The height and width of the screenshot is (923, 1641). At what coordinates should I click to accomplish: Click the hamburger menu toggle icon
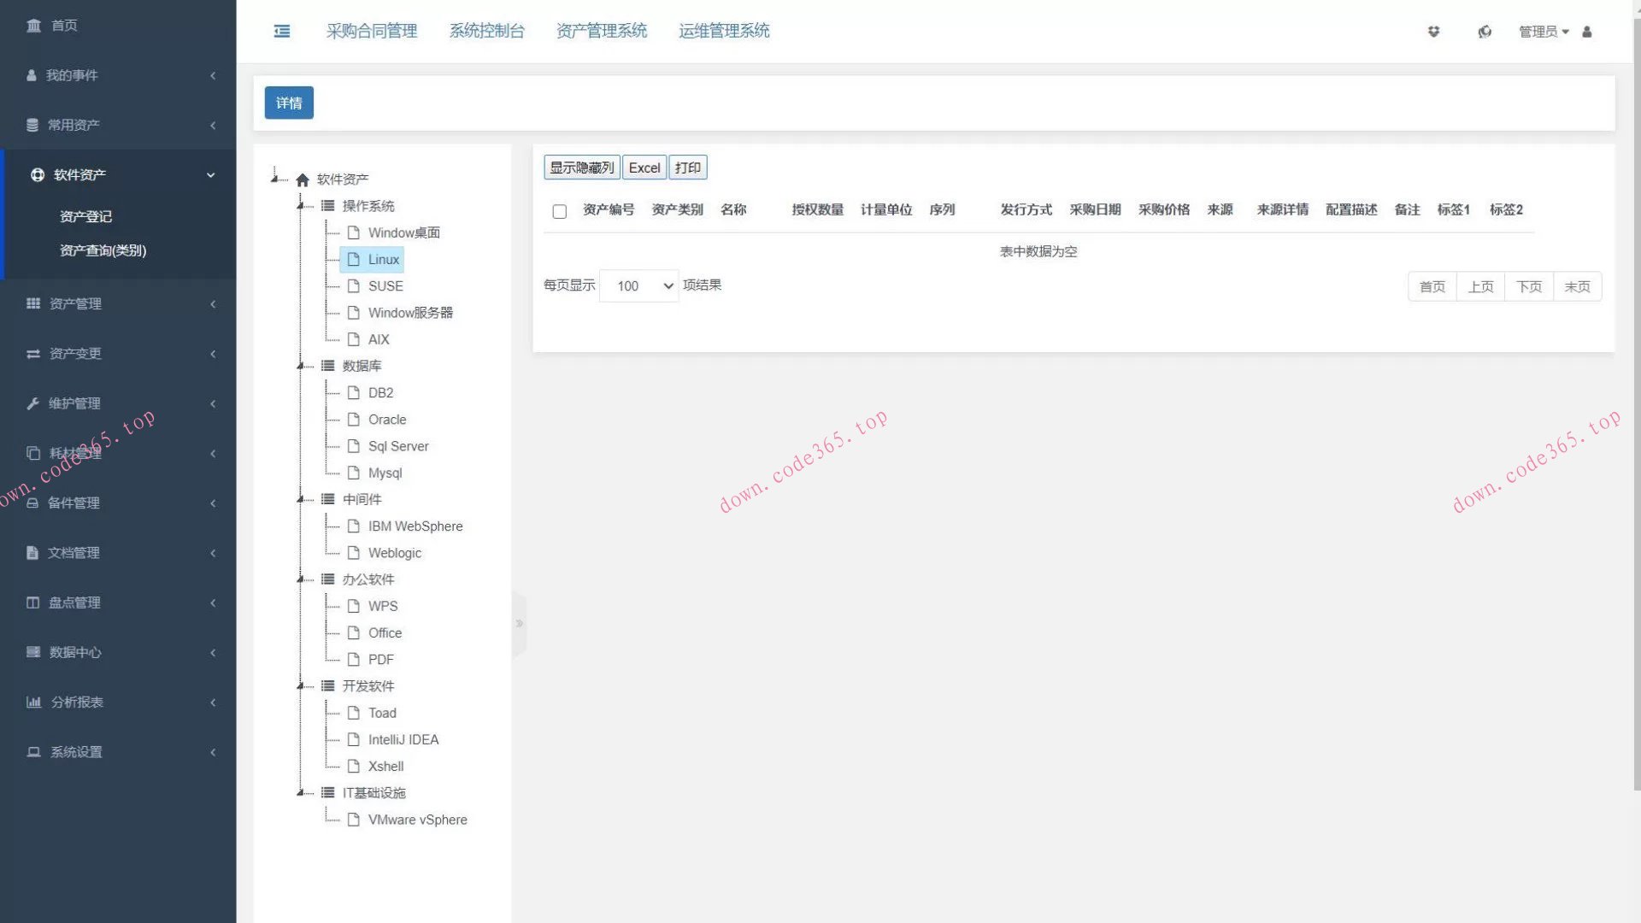tap(281, 32)
